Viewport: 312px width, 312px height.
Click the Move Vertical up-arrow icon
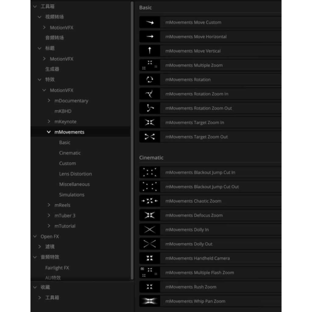pos(150,51)
